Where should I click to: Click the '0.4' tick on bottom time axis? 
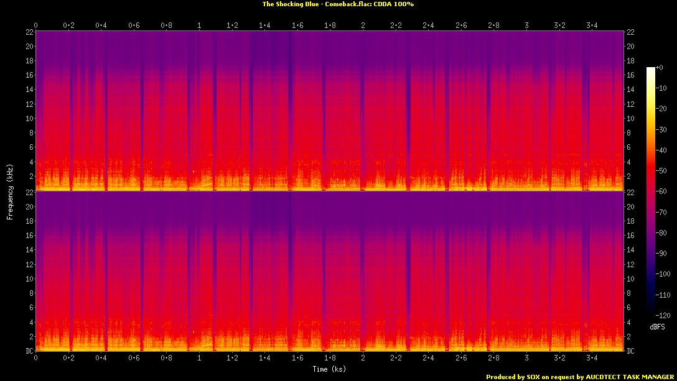pos(101,359)
